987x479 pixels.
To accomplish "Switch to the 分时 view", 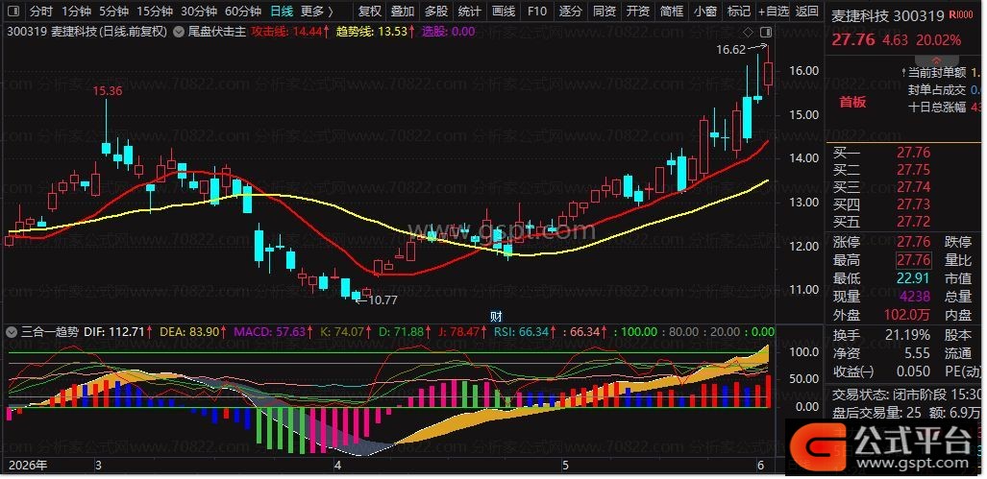I will pyautogui.click(x=41, y=11).
